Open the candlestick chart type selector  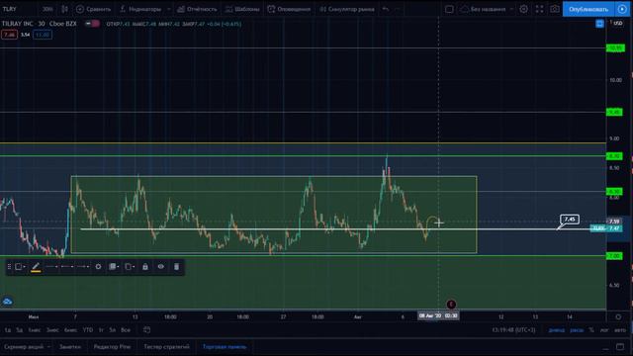tap(64, 9)
